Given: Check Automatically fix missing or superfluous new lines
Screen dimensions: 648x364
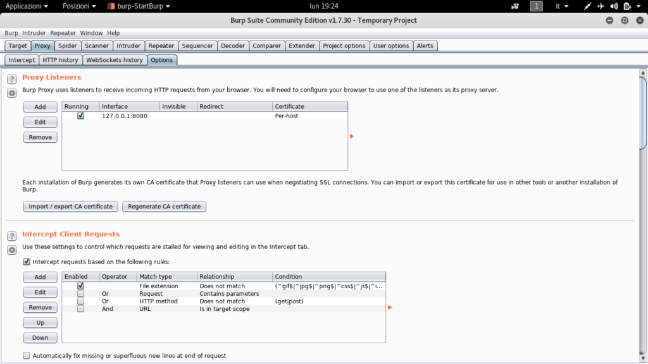Looking at the screenshot, I should pyautogui.click(x=27, y=355).
